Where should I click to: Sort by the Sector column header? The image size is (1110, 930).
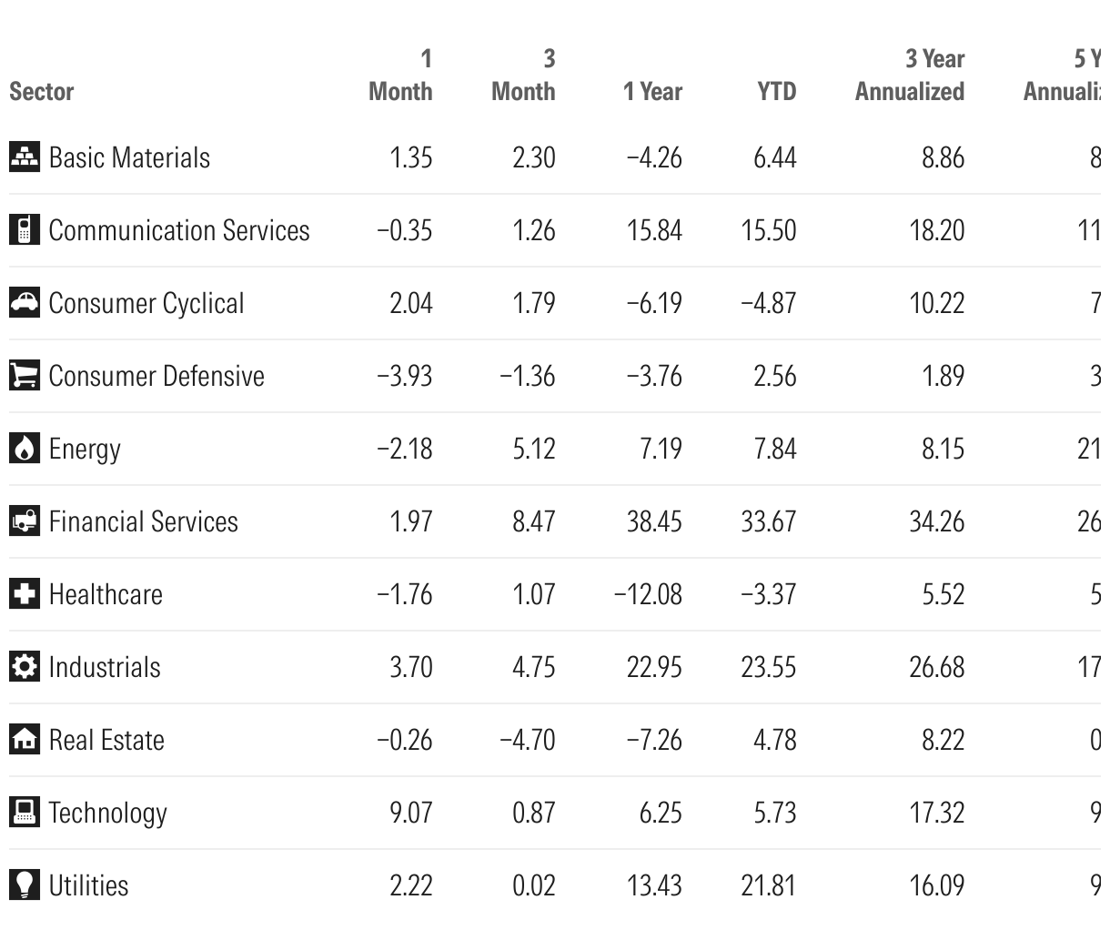point(42,91)
